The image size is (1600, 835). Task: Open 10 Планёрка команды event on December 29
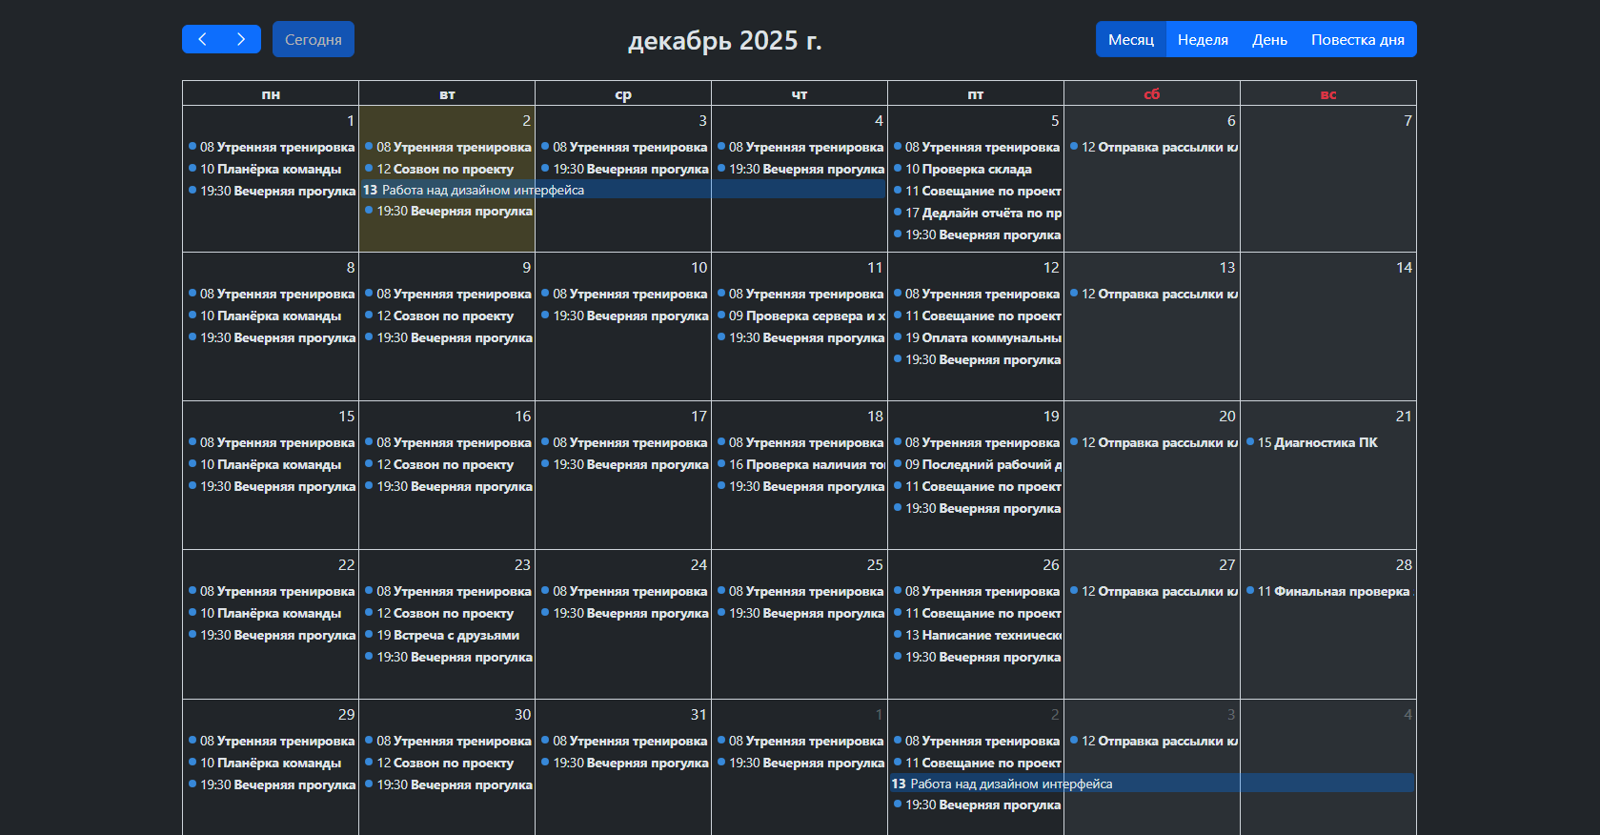pos(271,763)
